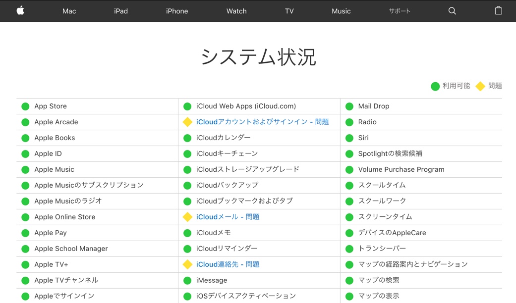Click the Apple Books text

(x=55, y=138)
